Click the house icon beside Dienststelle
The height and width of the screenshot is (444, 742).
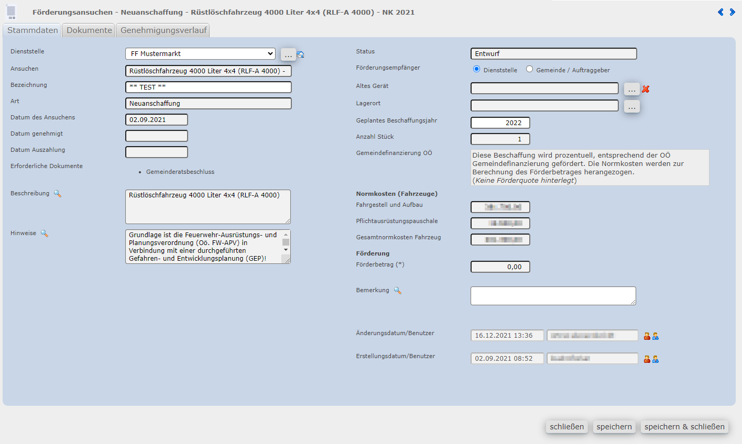[x=301, y=54]
